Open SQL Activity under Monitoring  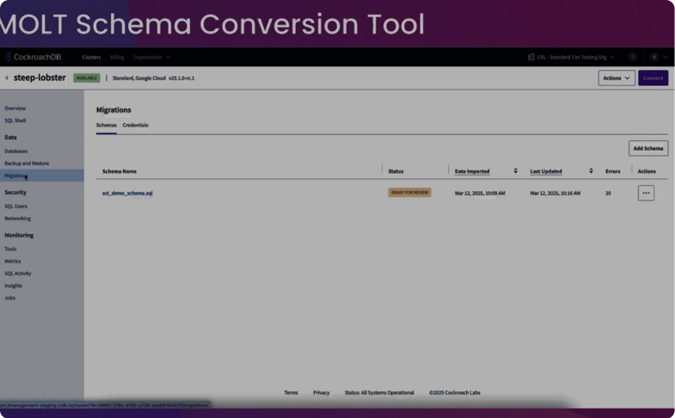click(x=18, y=273)
